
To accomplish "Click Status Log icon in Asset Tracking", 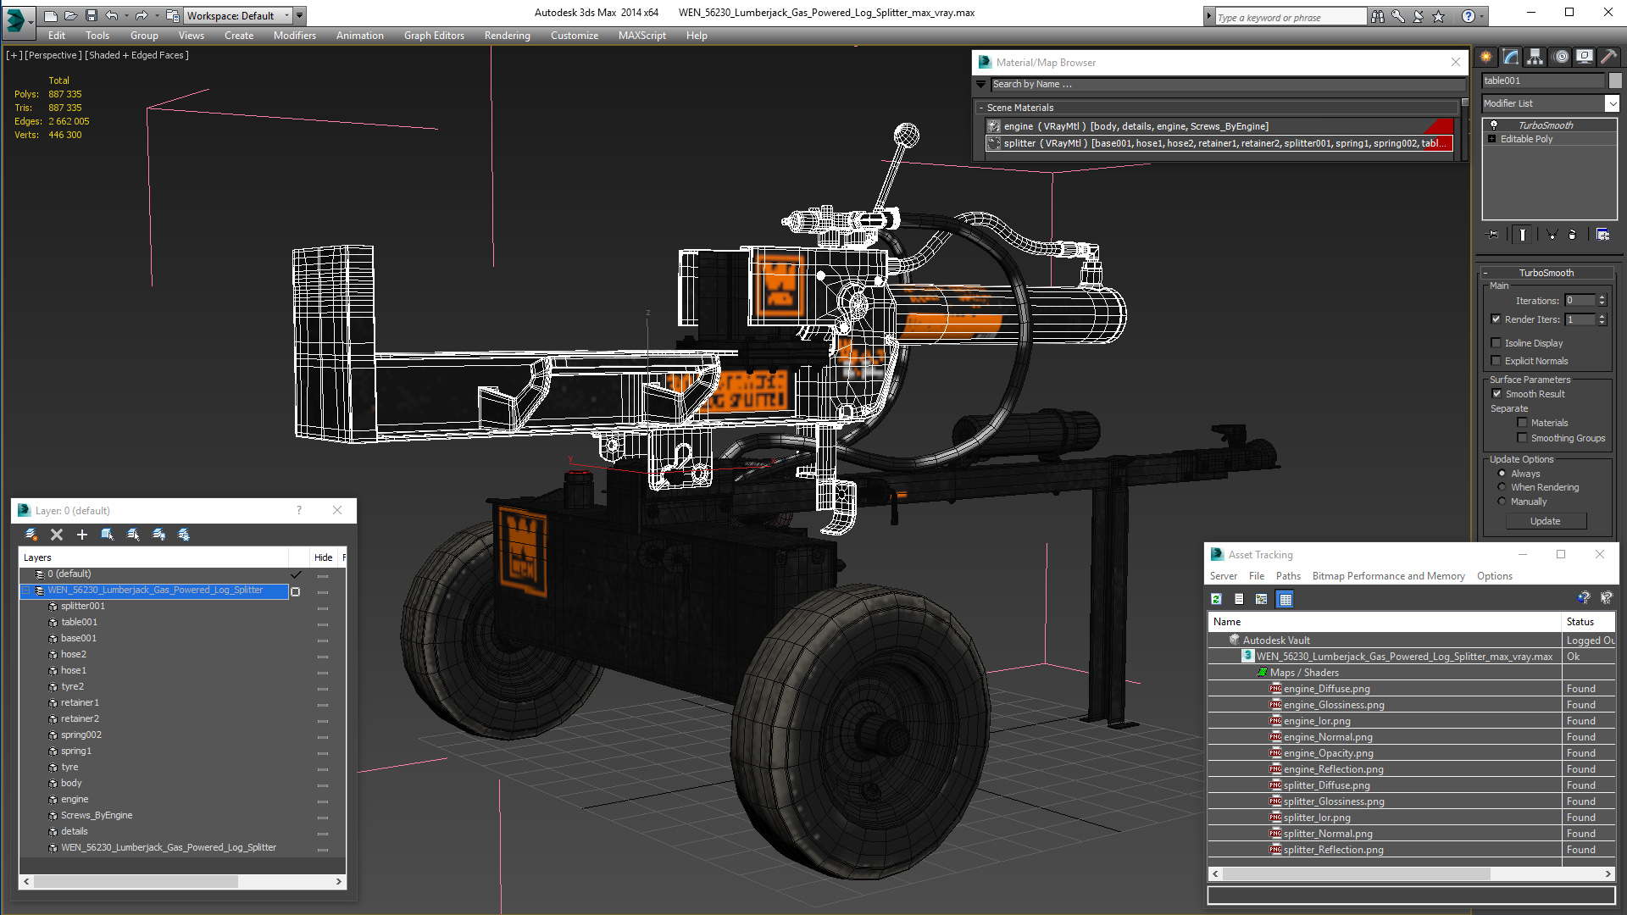I will 1239,599.
